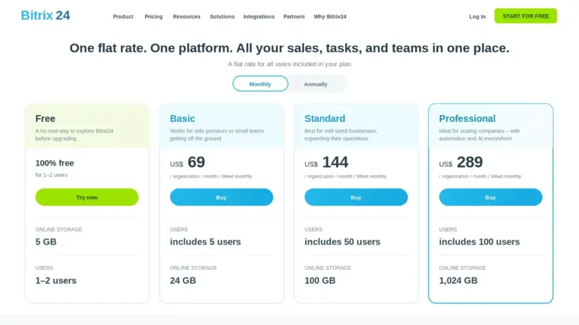
Task: Switch to Annually billing
Action: click(316, 84)
